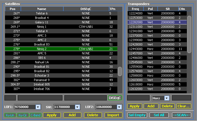Focus the satellite name input field

pos(40,98)
